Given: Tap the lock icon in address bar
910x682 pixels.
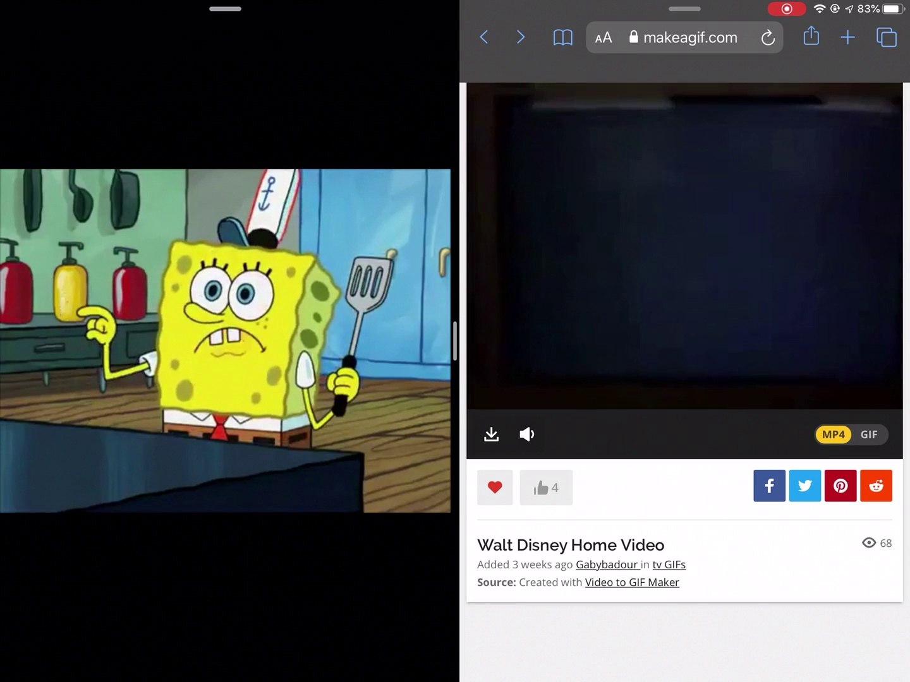Looking at the screenshot, I should coord(634,37).
